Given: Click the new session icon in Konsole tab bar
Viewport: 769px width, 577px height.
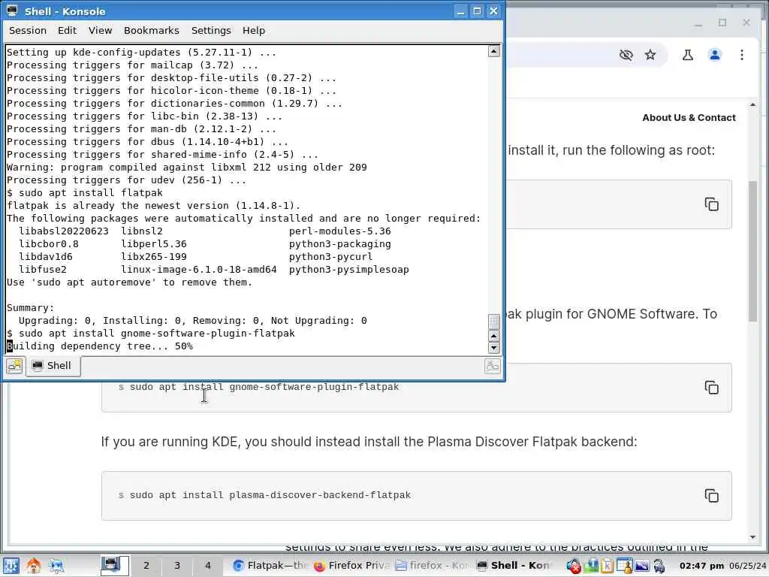Looking at the screenshot, I should click(14, 366).
